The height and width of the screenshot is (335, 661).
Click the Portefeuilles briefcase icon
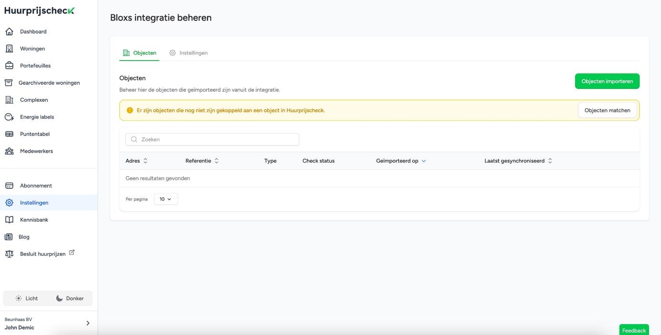pyautogui.click(x=9, y=66)
